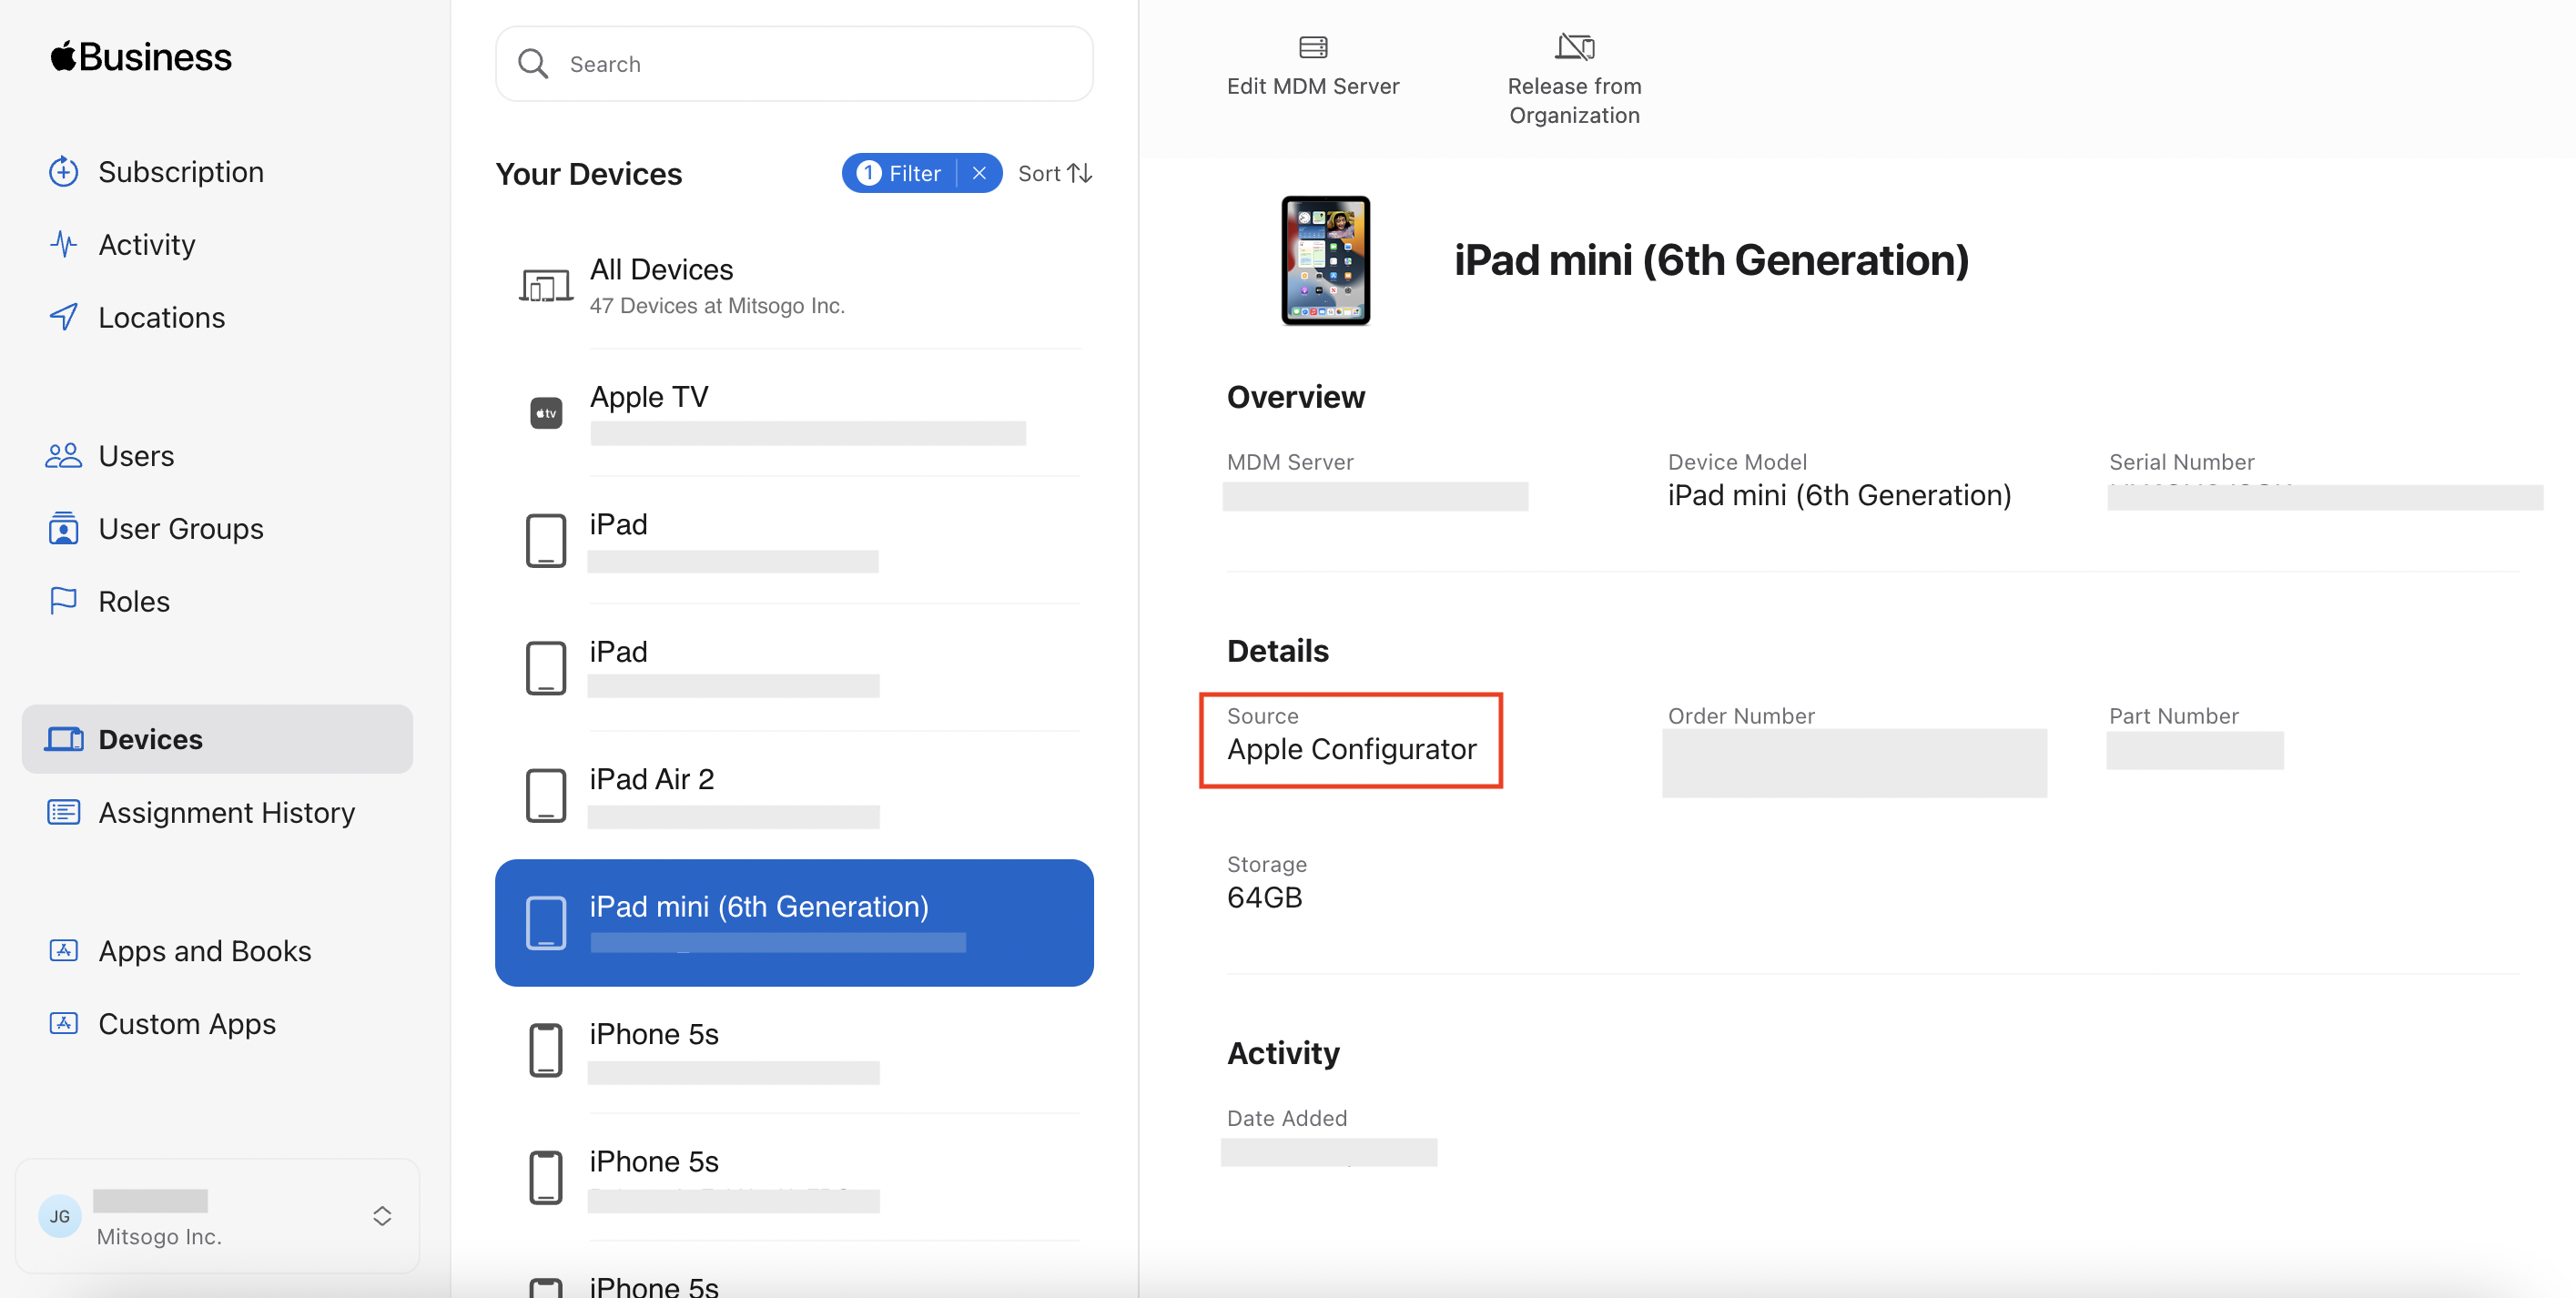
Task: Click the Apps and Books sidebar item
Action: click(206, 950)
